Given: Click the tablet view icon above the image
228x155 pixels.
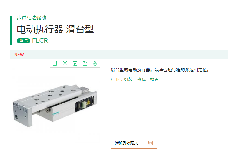Looking at the screenshot, I should point(55,63).
